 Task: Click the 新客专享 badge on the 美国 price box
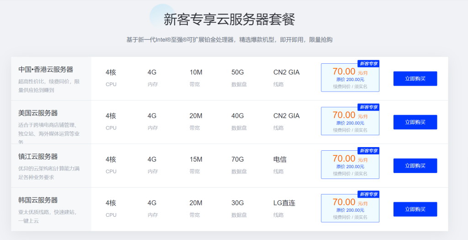tap(368, 107)
